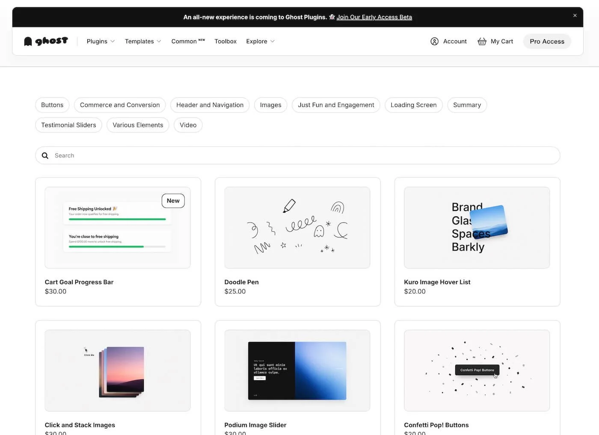Expand the Templates dropdown menu
Screen dimensions: 599x435
point(143,41)
